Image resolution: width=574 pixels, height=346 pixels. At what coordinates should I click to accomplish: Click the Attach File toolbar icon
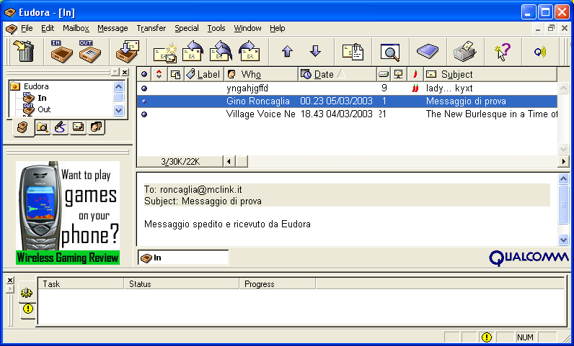353,52
